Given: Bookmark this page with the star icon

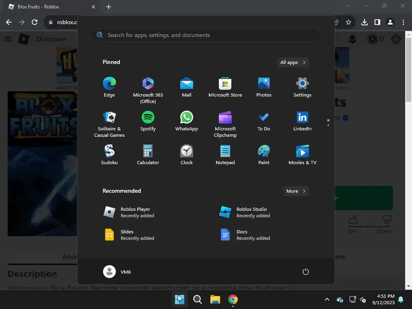Looking at the screenshot, I should 348,23.
